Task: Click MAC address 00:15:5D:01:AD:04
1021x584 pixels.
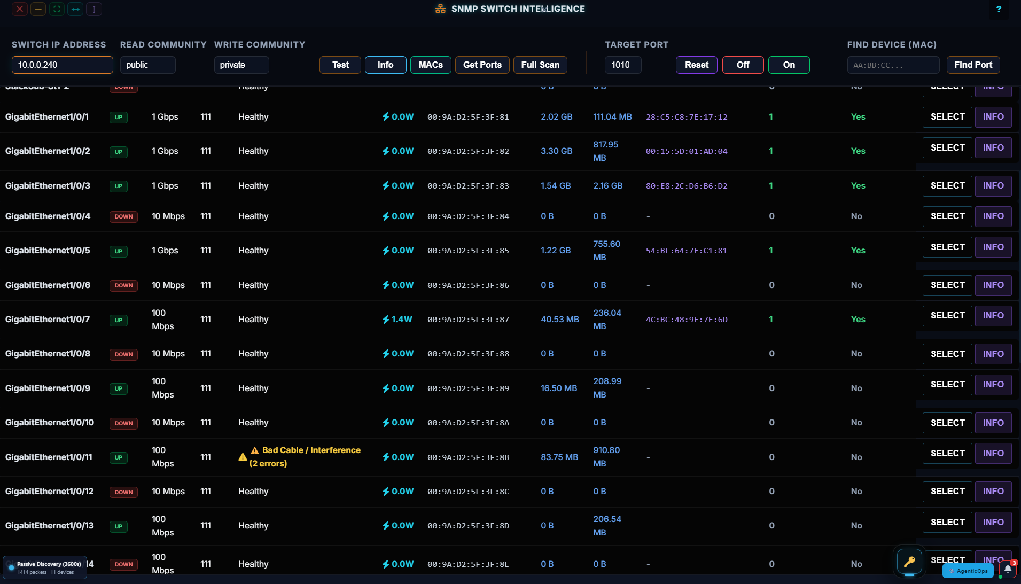Action: (x=687, y=151)
